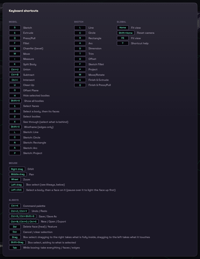
Task: Click the Ctrl+K key badge
Action: 15,206
